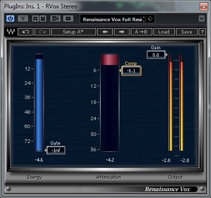211x198 pixels.
Task: Click the Renaissance Vox logo text
Action: pyautogui.click(x=168, y=189)
